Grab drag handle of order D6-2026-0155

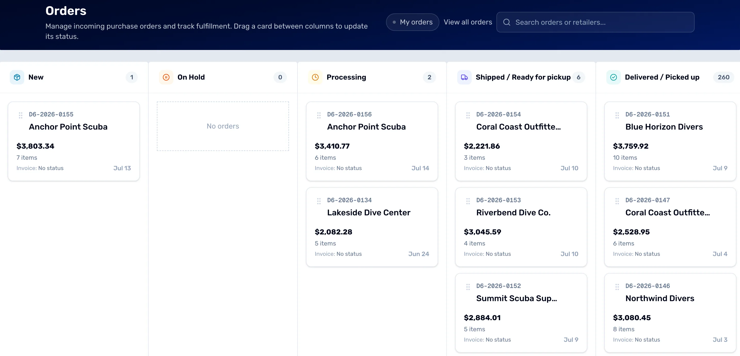[x=21, y=115]
